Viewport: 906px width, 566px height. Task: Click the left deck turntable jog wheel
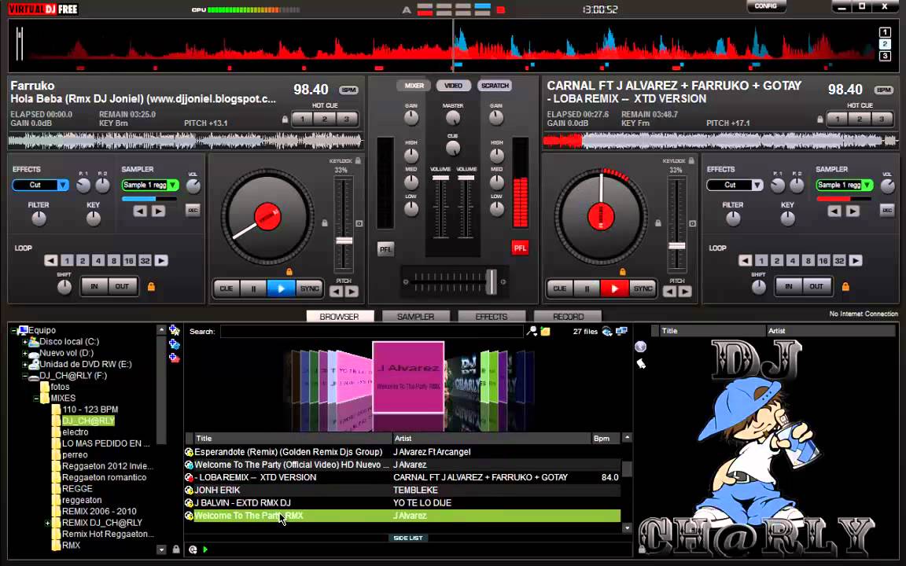tap(267, 217)
